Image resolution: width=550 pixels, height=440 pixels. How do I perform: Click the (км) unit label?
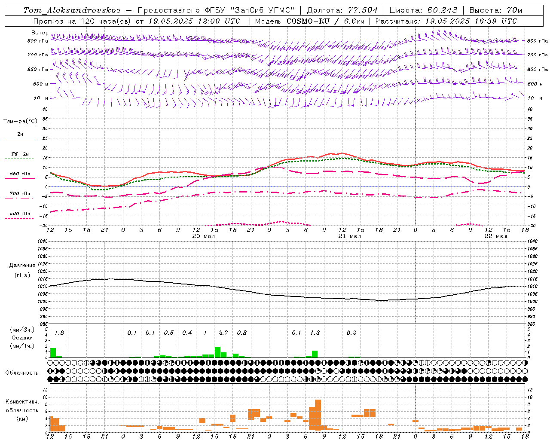click(x=22, y=419)
